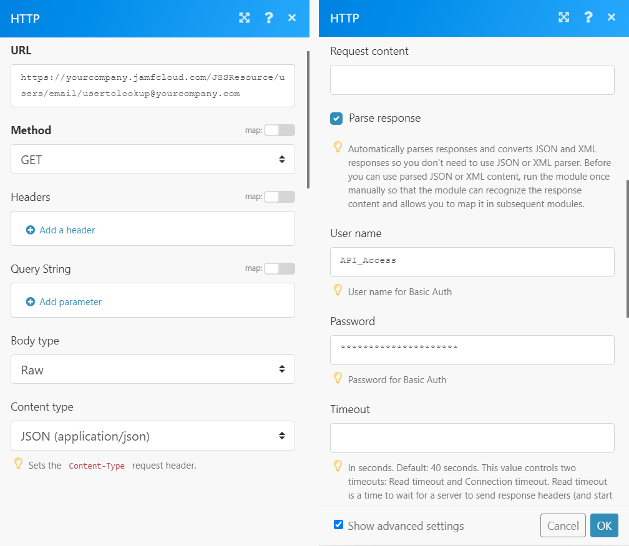Image resolution: width=629 pixels, height=546 pixels.
Task: Close the left HTTP panel
Action: pos(292,17)
